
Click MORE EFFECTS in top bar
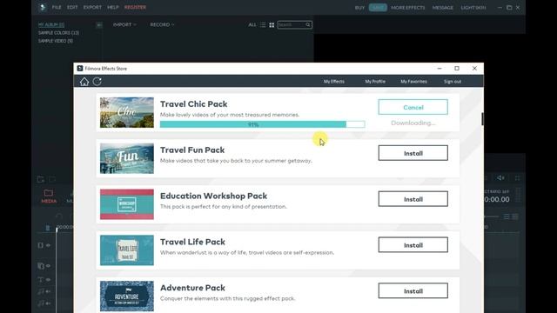tap(408, 8)
